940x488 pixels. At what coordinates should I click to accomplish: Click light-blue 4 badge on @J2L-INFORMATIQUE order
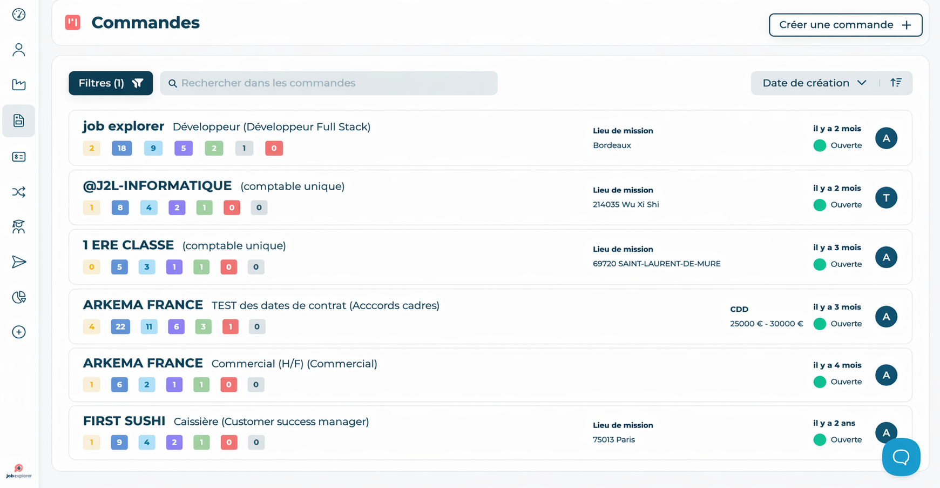[x=148, y=208]
